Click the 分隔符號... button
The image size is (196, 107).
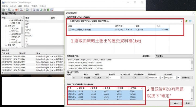pos(187,78)
